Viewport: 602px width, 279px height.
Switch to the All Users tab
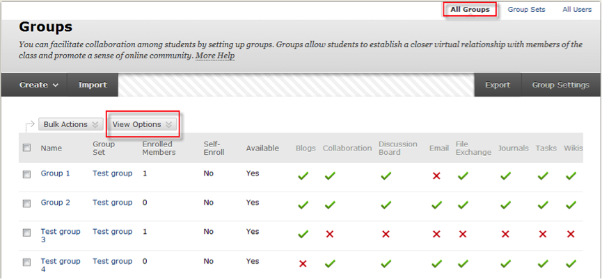(x=577, y=10)
